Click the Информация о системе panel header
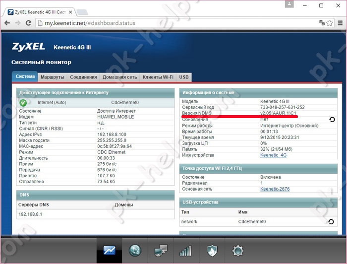Viewport: 347px width, 264px height. pos(258,93)
